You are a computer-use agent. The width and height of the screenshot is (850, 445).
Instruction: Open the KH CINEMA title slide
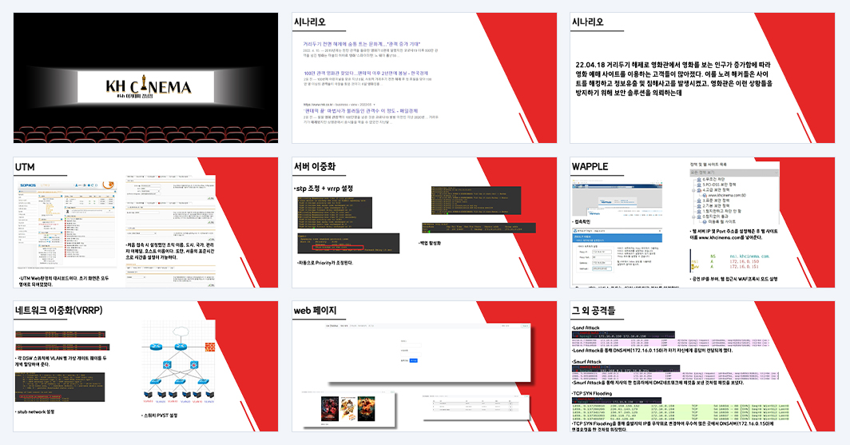coord(146,77)
